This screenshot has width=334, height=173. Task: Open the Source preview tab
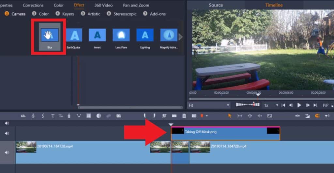point(216,5)
